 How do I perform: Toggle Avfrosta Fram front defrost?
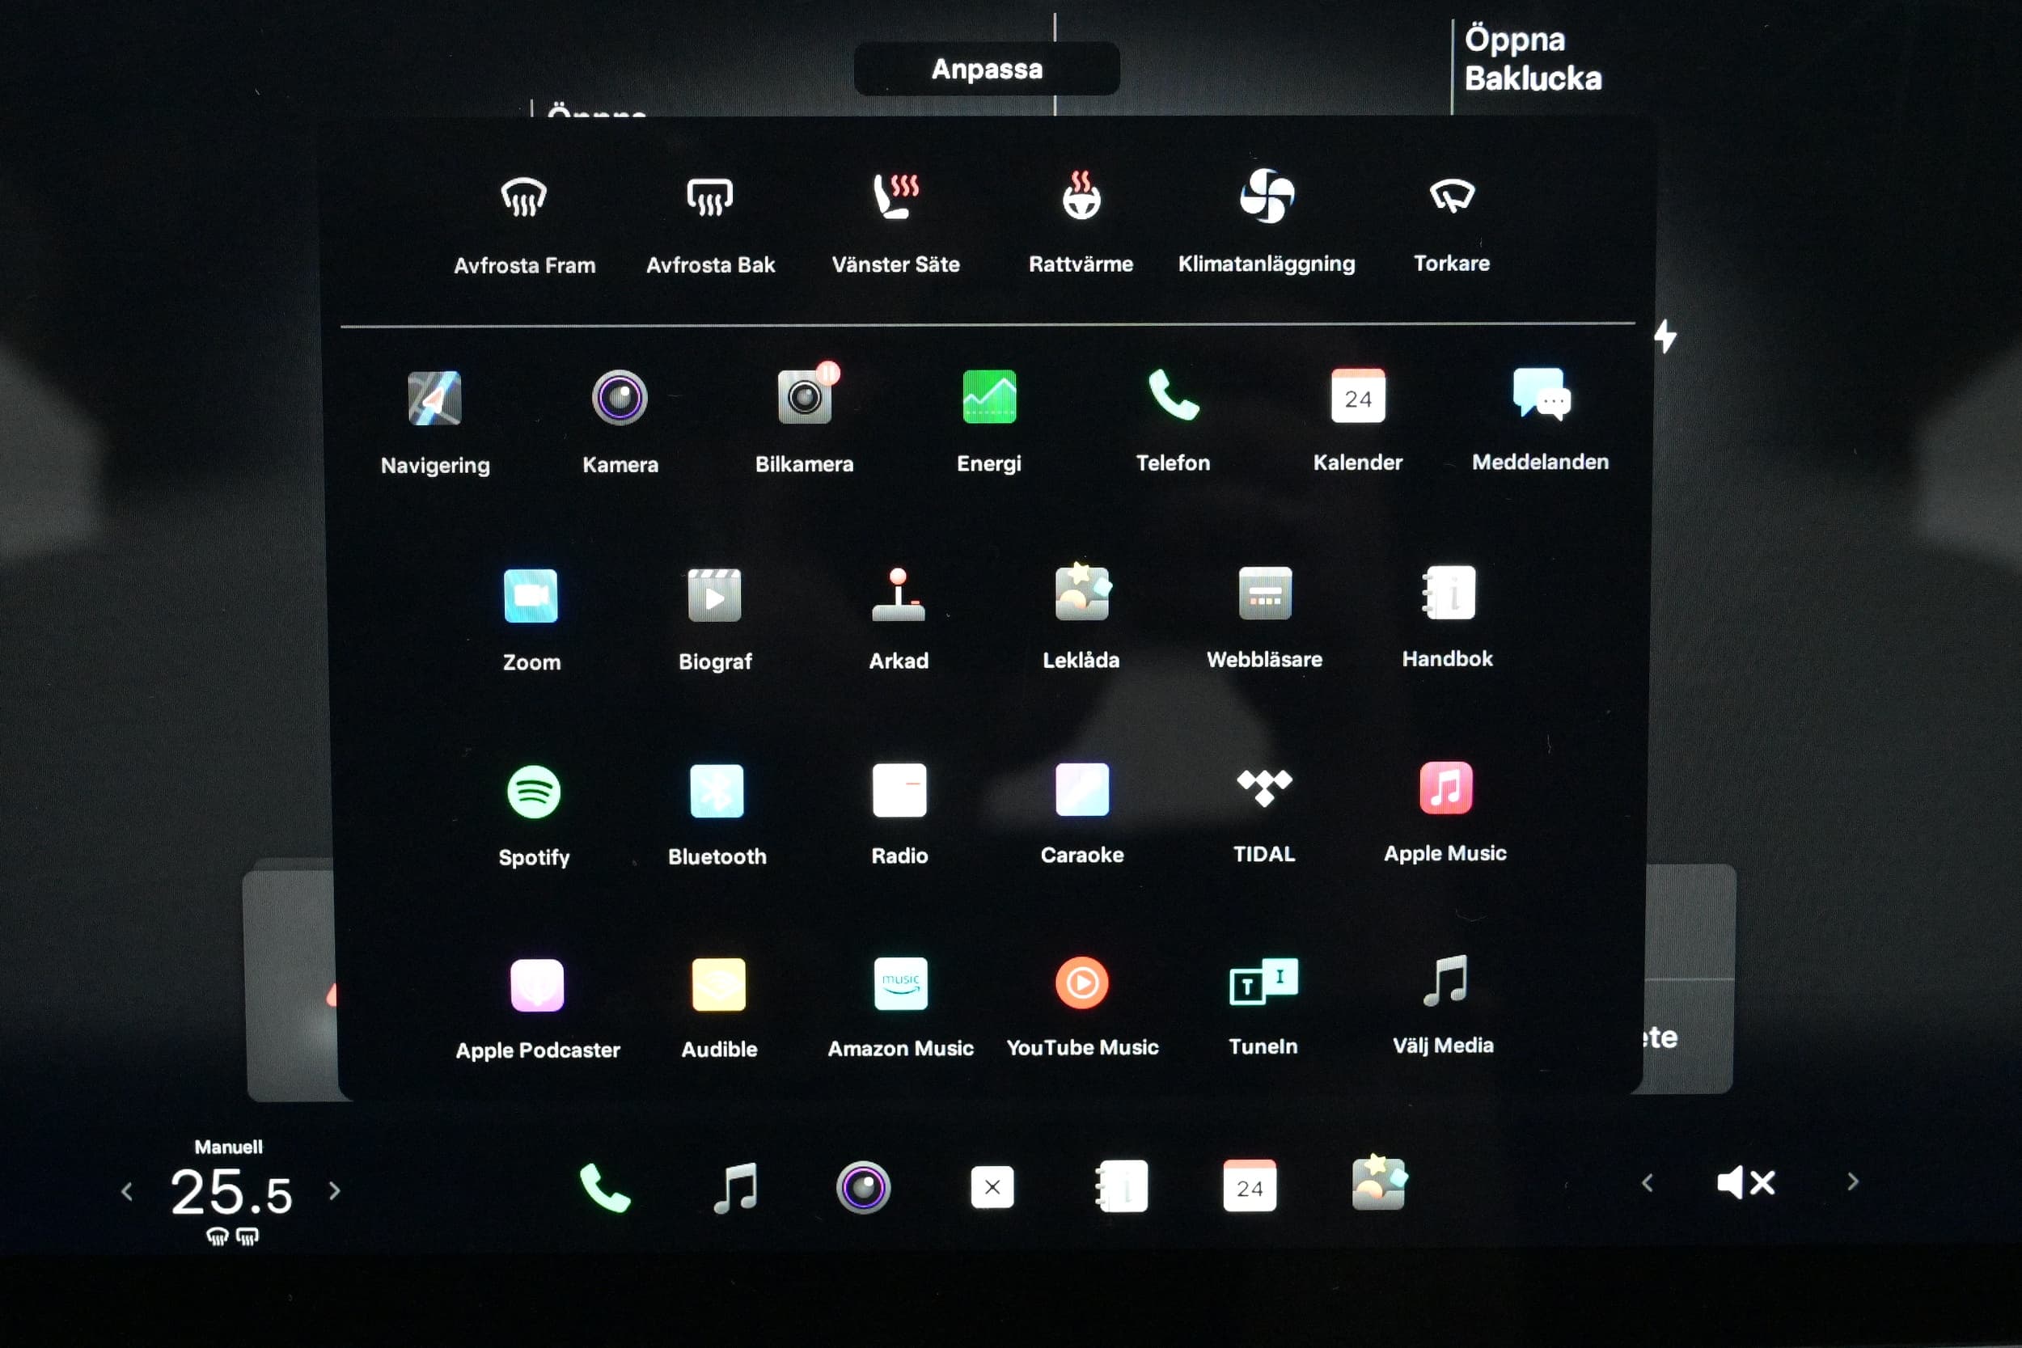[523, 198]
